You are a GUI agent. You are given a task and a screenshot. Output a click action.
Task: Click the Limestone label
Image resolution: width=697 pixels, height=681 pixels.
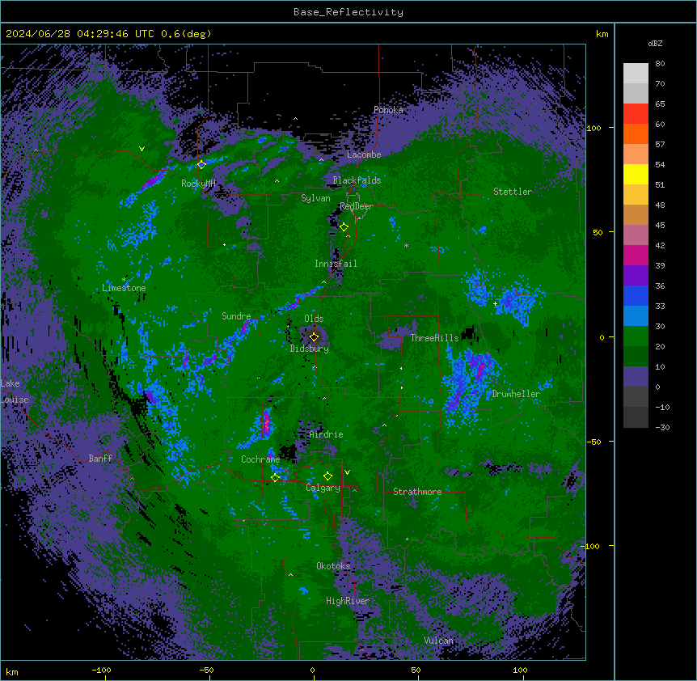point(124,288)
